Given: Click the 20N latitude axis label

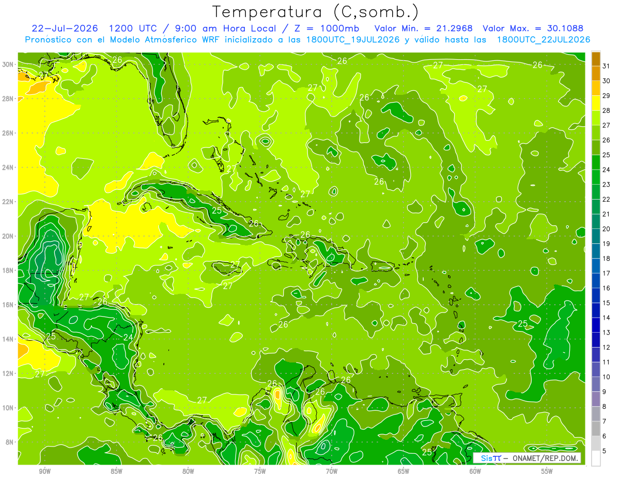Looking at the screenshot, I should [x=8, y=236].
